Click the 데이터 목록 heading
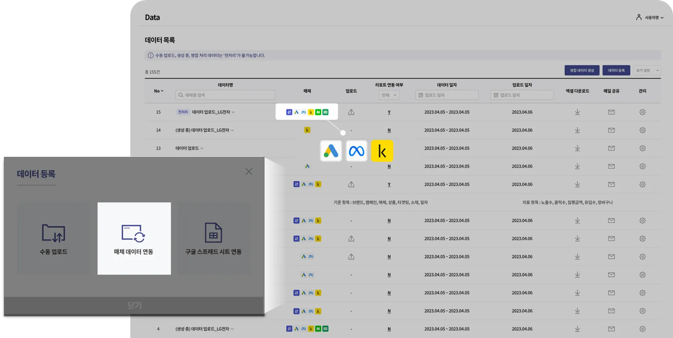Viewport: 673px width, 338px height. pyautogui.click(x=160, y=40)
